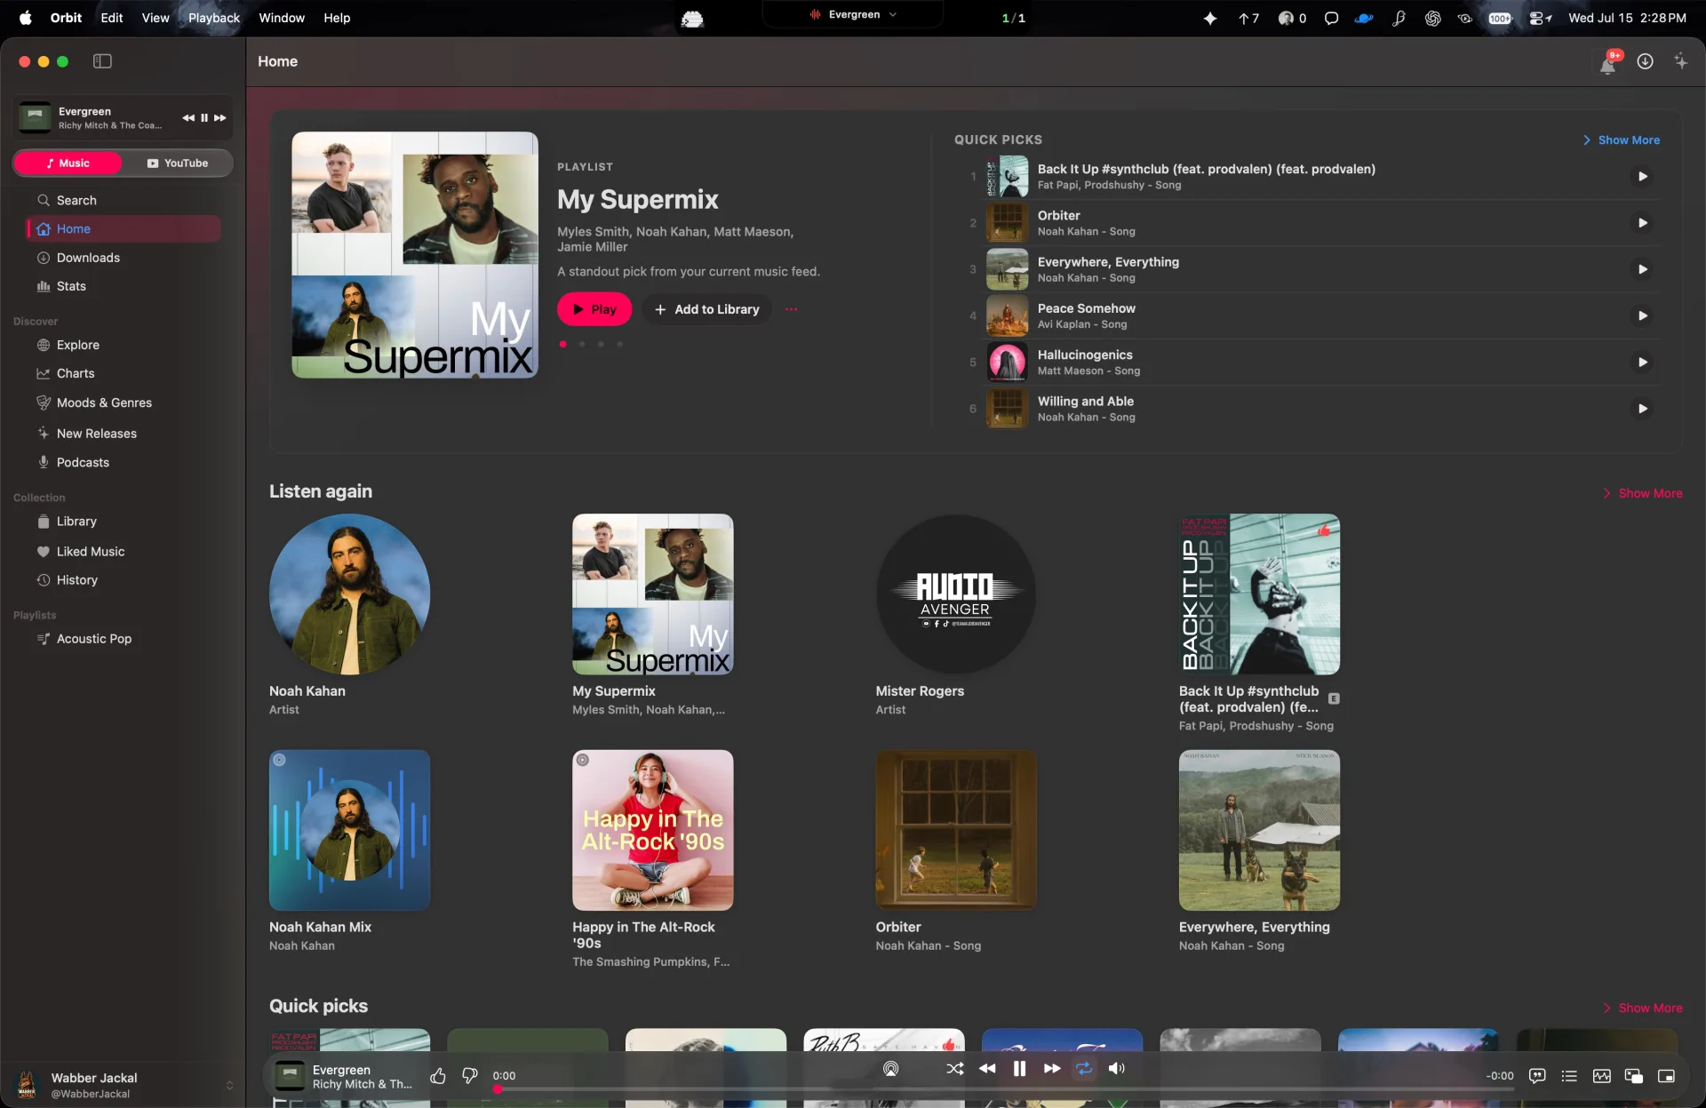Switch to YouTube mode
The height and width of the screenshot is (1108, 1706).
pyautogui.click(x=178, y=163)
